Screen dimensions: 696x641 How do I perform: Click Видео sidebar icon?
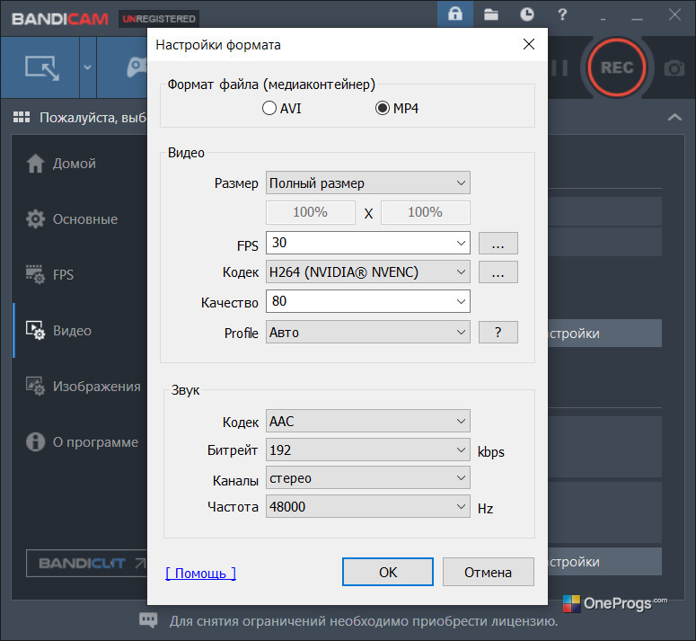pyautogui.click(x=35, y=331)
